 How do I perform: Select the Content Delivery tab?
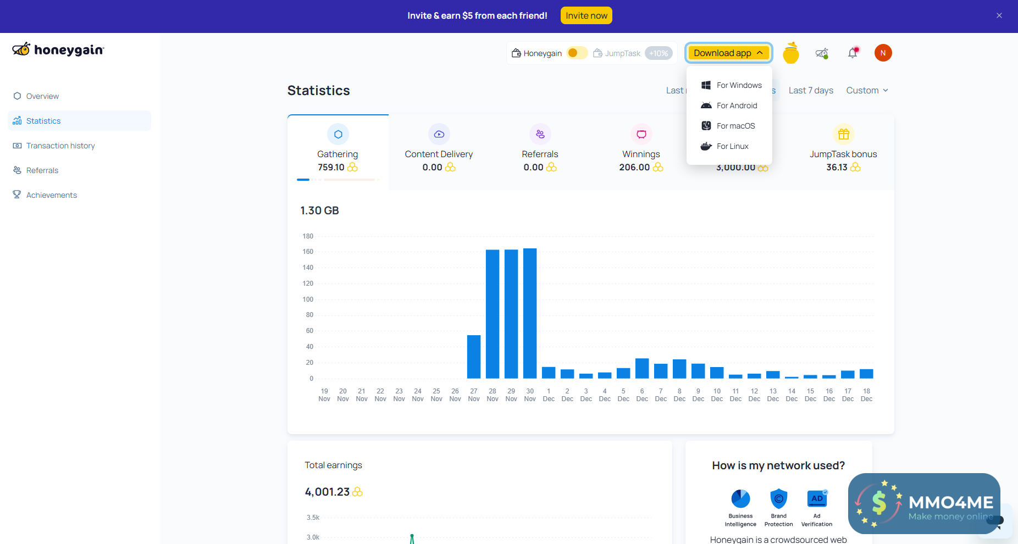pyautogui.click(x=439, y=152)
